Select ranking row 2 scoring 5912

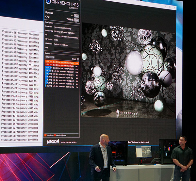tap(62, 65)
